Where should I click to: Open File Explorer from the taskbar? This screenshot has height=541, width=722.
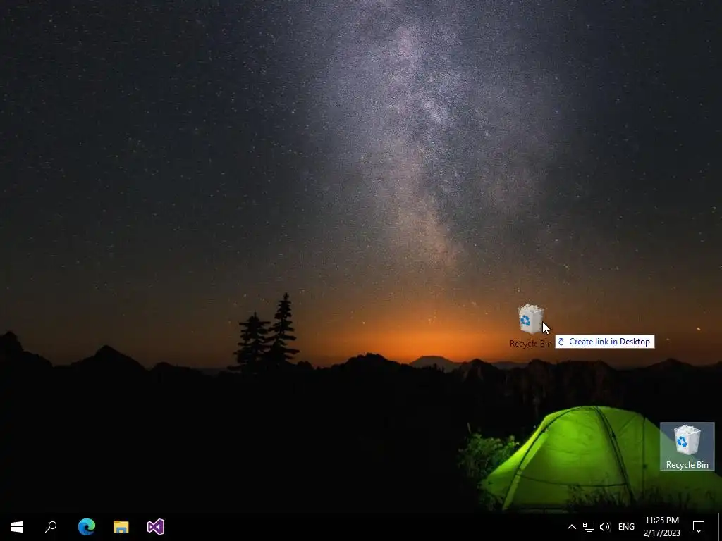[121, 527]
